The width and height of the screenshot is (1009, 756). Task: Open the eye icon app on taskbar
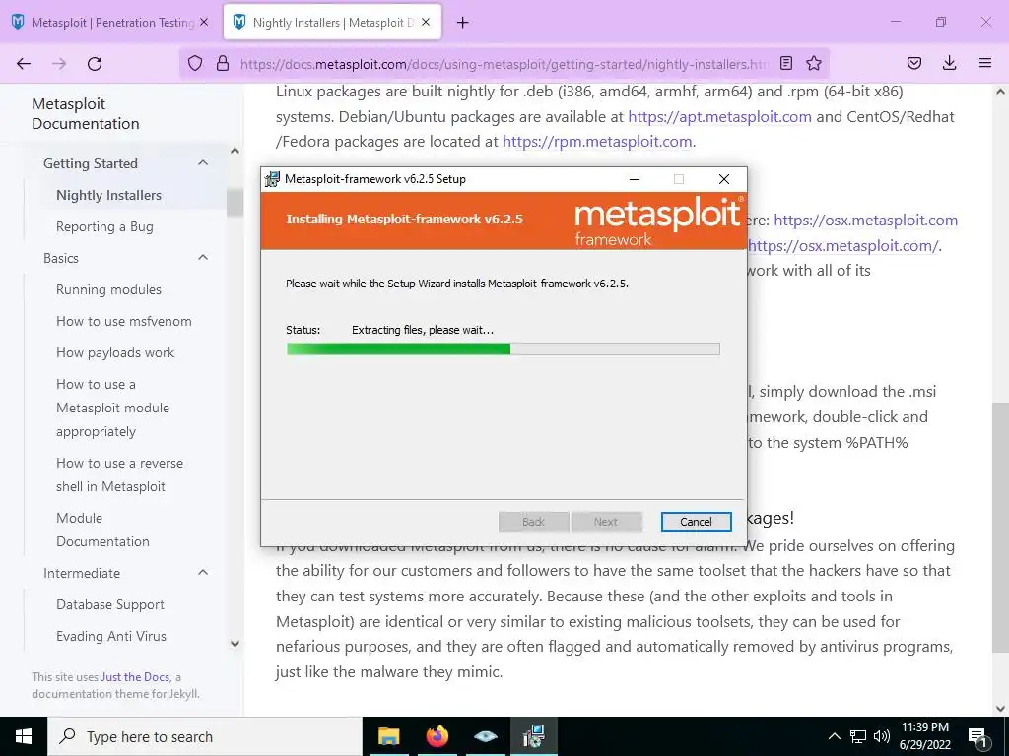[x=486, y=736]
